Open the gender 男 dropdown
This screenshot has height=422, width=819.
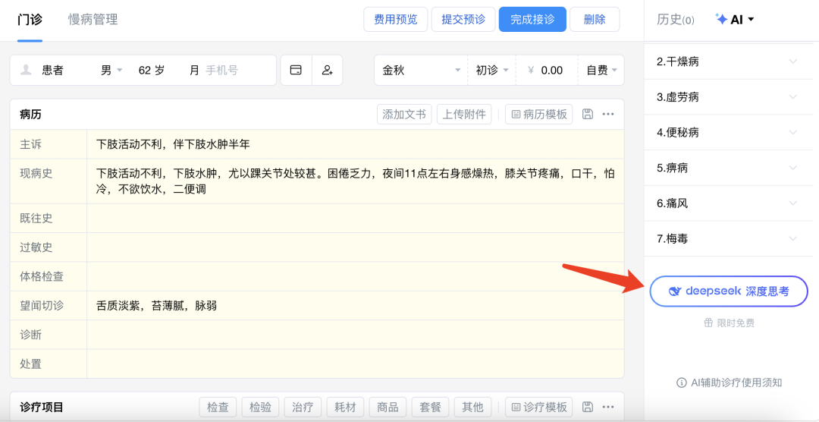click(x=111, y=70)
